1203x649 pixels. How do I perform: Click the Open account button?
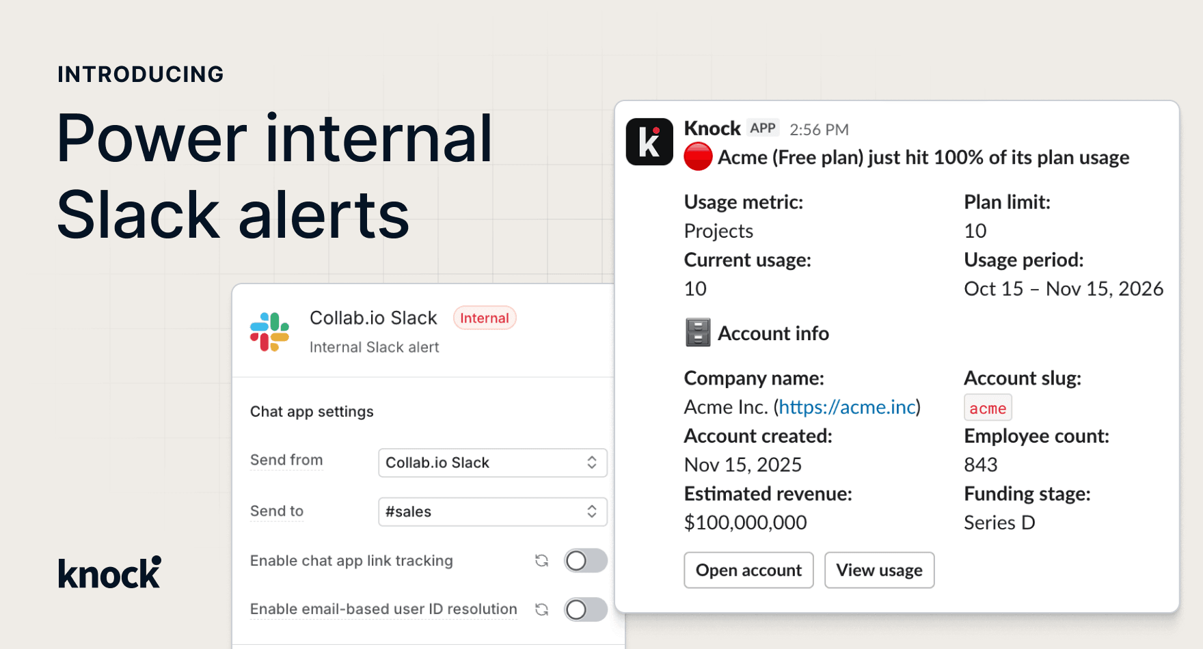(748, 570)
